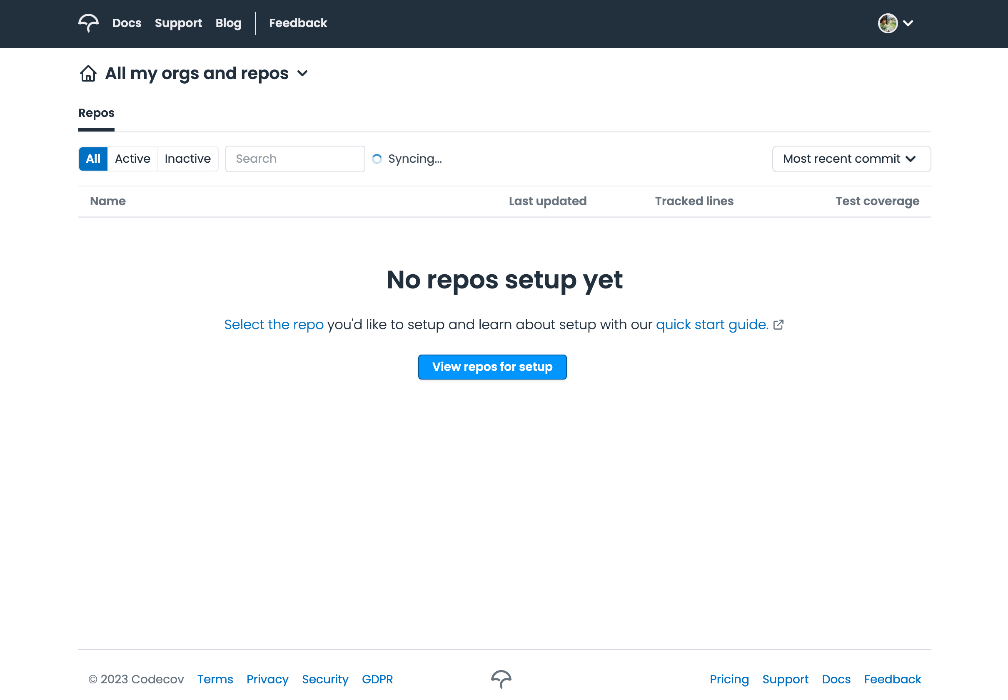
Task: Open the quick start guide link
Action: [712, 325]
